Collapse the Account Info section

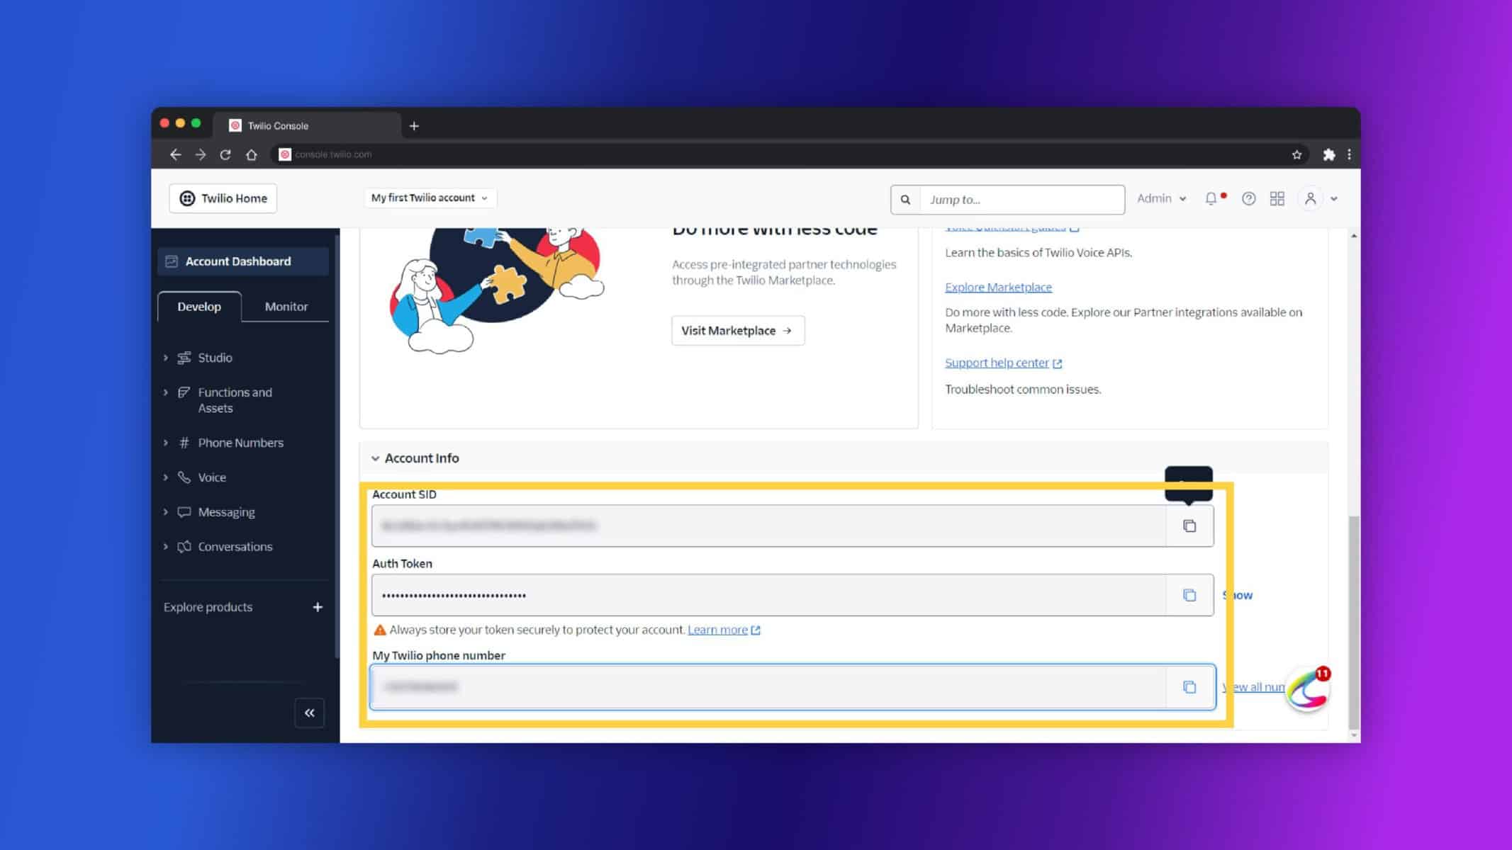[x=375, y=458]
